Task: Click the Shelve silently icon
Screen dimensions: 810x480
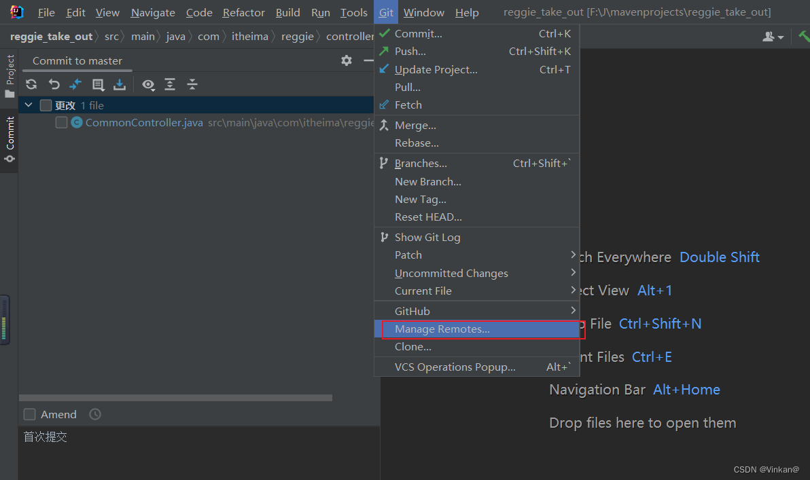Action: click(120, 84)
